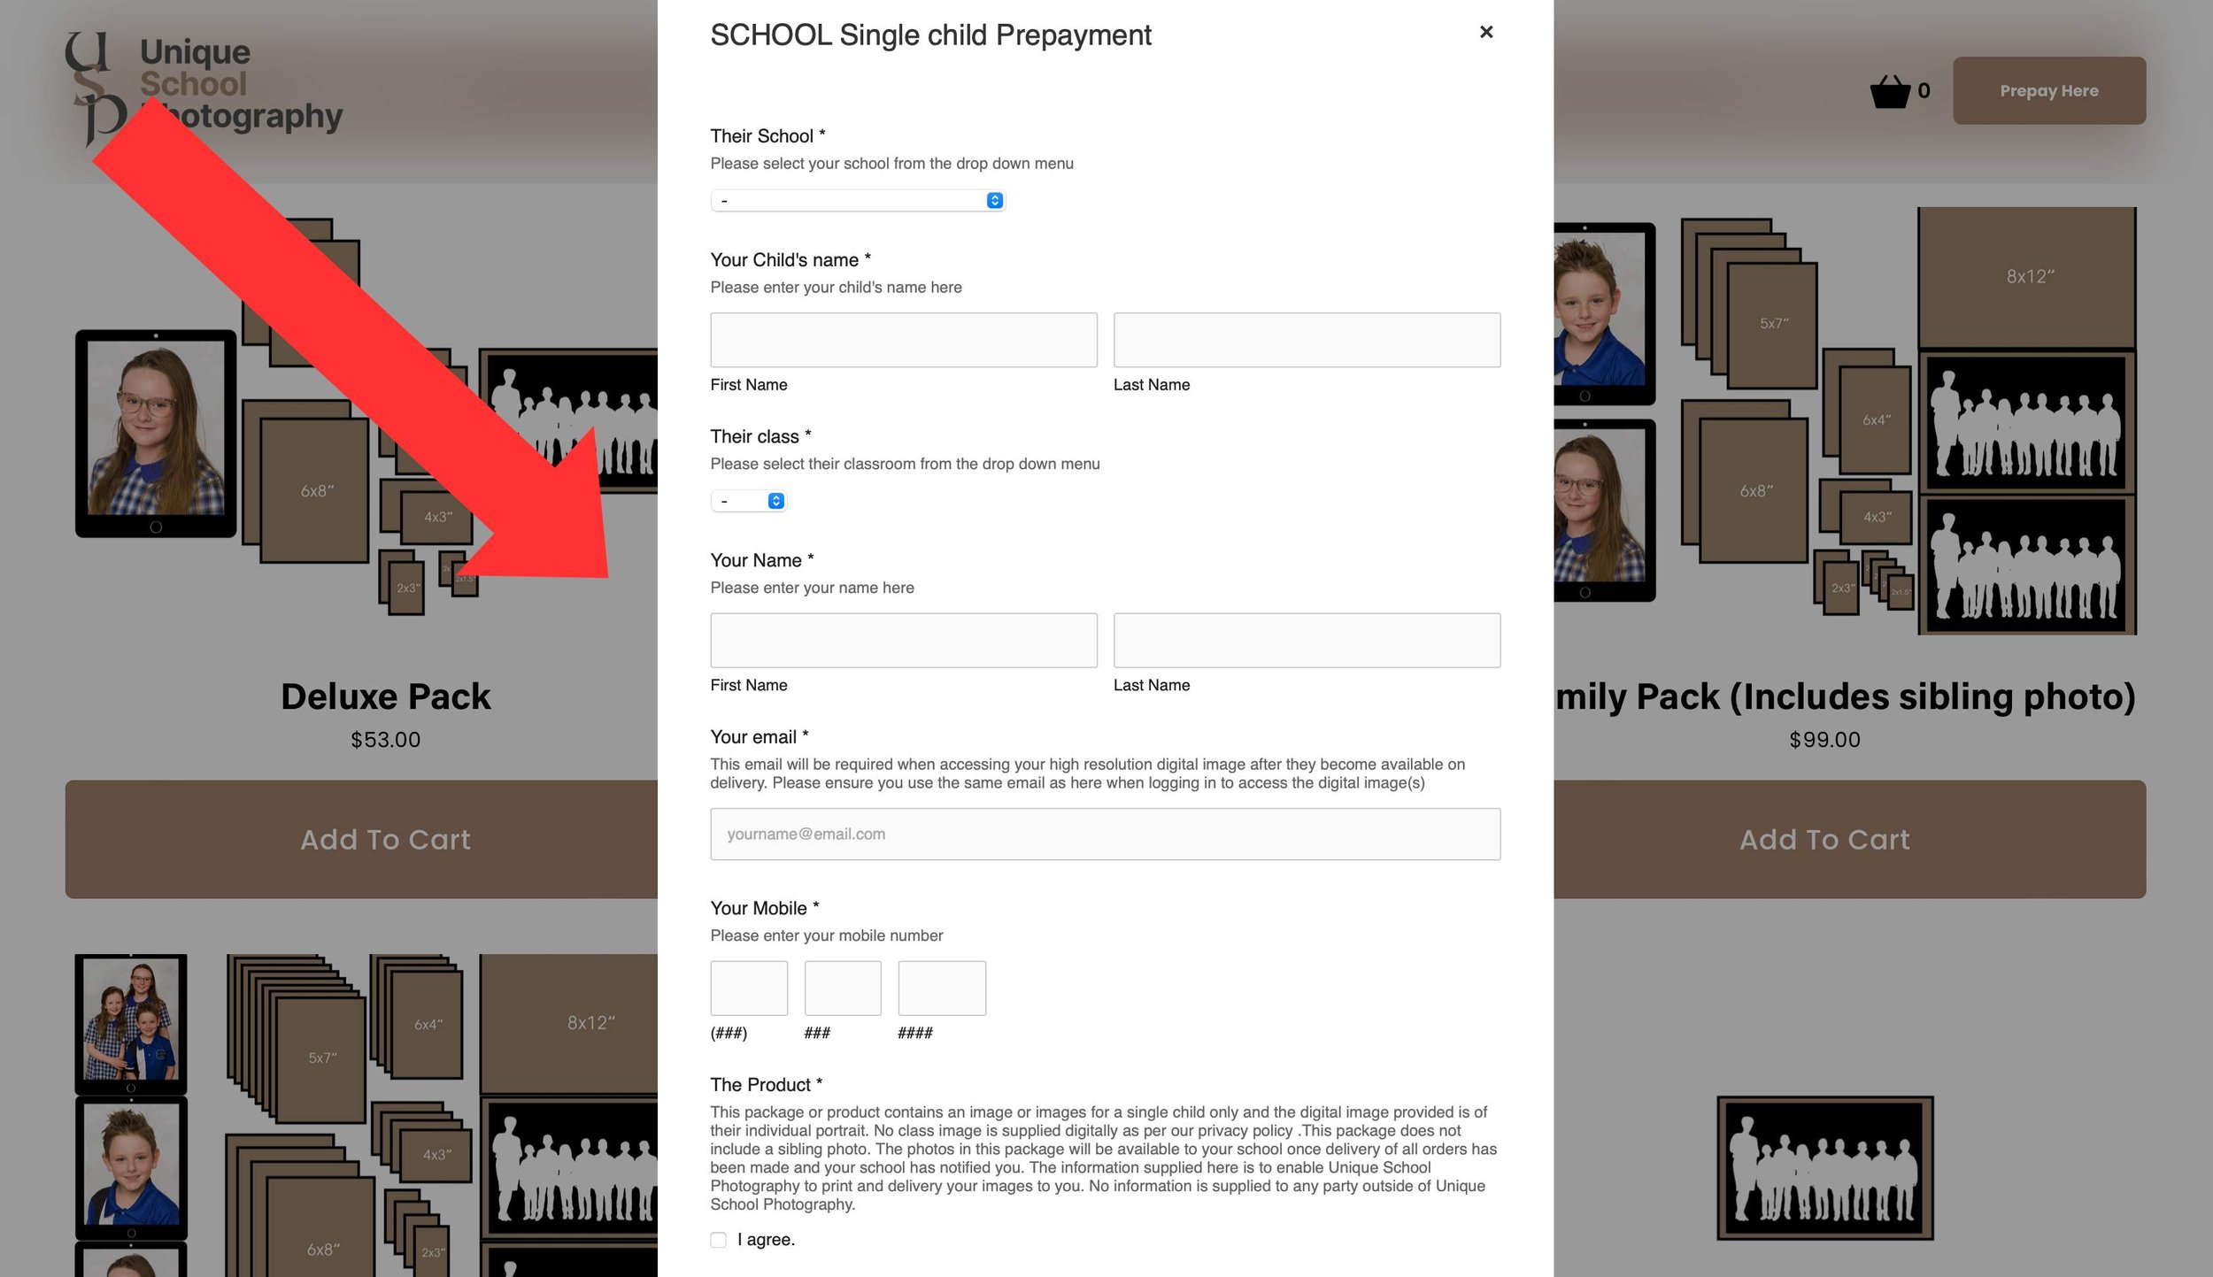Focus the parent Last Name input
2213x1277 pixels.
pyautogui.click(x=1306, y=640)
